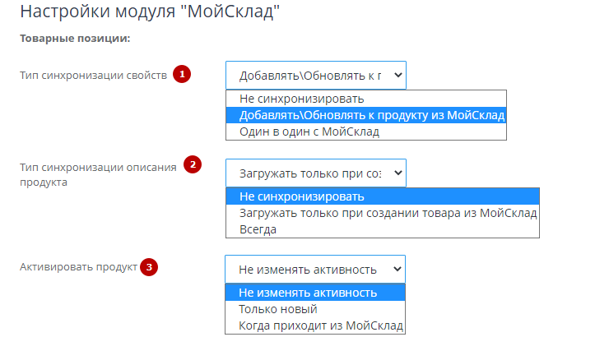The height and width of the screenshot is (337, 609).
Task: Click the red number 3 badge
Action: coord(149,267)
